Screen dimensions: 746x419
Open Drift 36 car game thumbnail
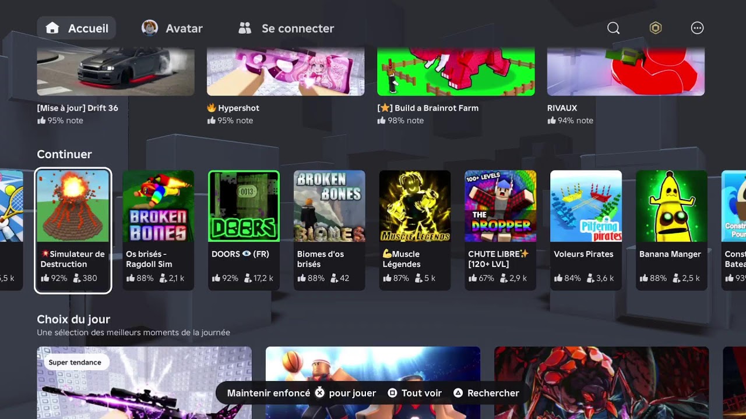point(115,72)
